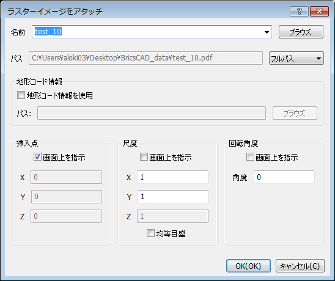Click the test_10 name text field

tap(147, 32)
